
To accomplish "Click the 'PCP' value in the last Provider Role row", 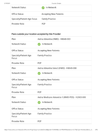I will pos(39,121).
